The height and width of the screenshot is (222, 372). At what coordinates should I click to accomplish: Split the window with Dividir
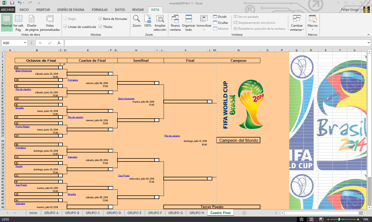click(220, 17)
